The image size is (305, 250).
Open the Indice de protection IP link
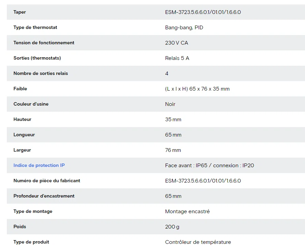(39, 165)
